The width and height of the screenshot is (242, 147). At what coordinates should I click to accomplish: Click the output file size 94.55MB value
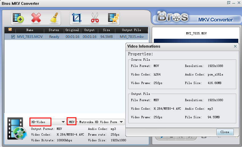coord(214,117)
